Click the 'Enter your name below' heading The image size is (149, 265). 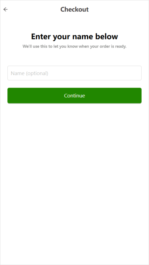pos(74,36)
